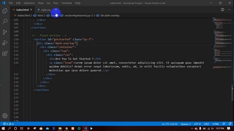Click 'Are You To Get Started ?' text
This screenshot has height=131, width=234.
click(x=74, y=59)
